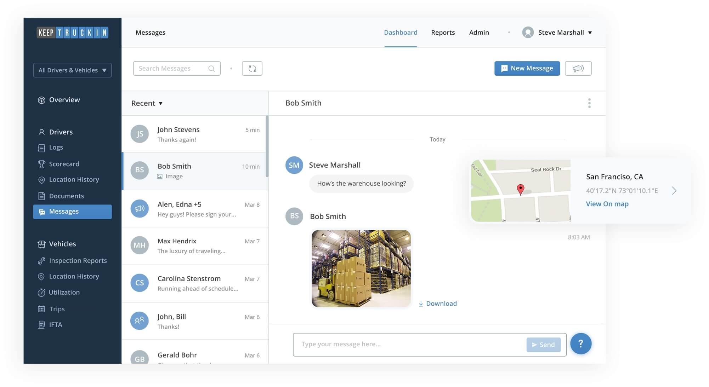Click the megaphone broadcast button
Viewport: 709px width, 387px height.
pos(578,68)
